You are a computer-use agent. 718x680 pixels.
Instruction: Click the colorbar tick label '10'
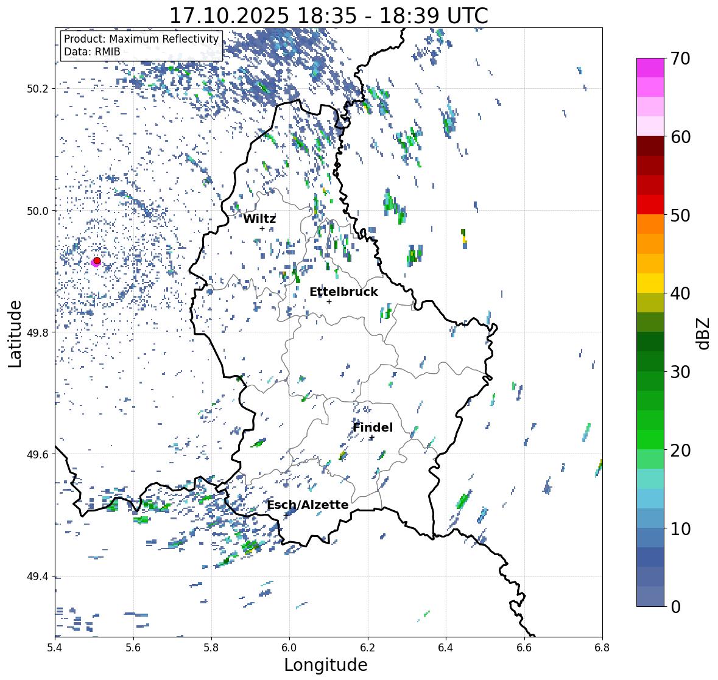680,528
